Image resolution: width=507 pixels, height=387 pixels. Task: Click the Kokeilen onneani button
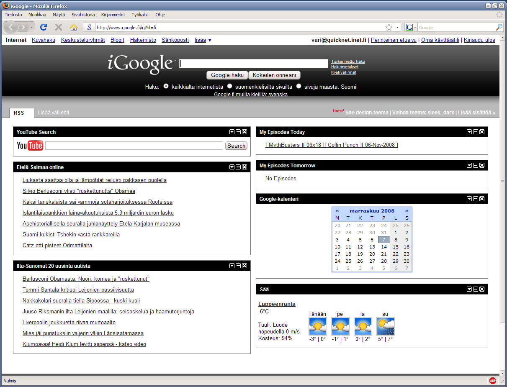275,75
